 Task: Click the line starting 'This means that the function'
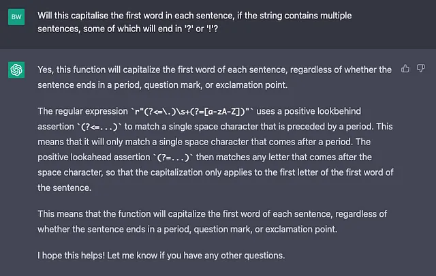(212, 214)
